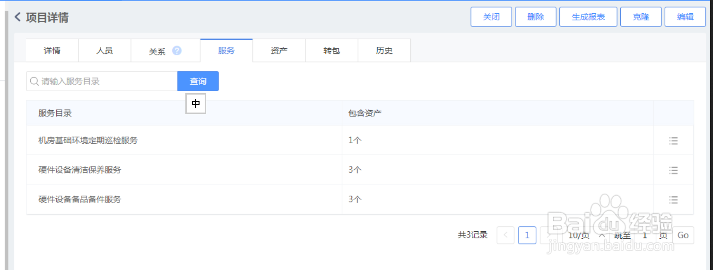Switch to the 人员 tab
This screenshot has width=713, height=270.
104,51
